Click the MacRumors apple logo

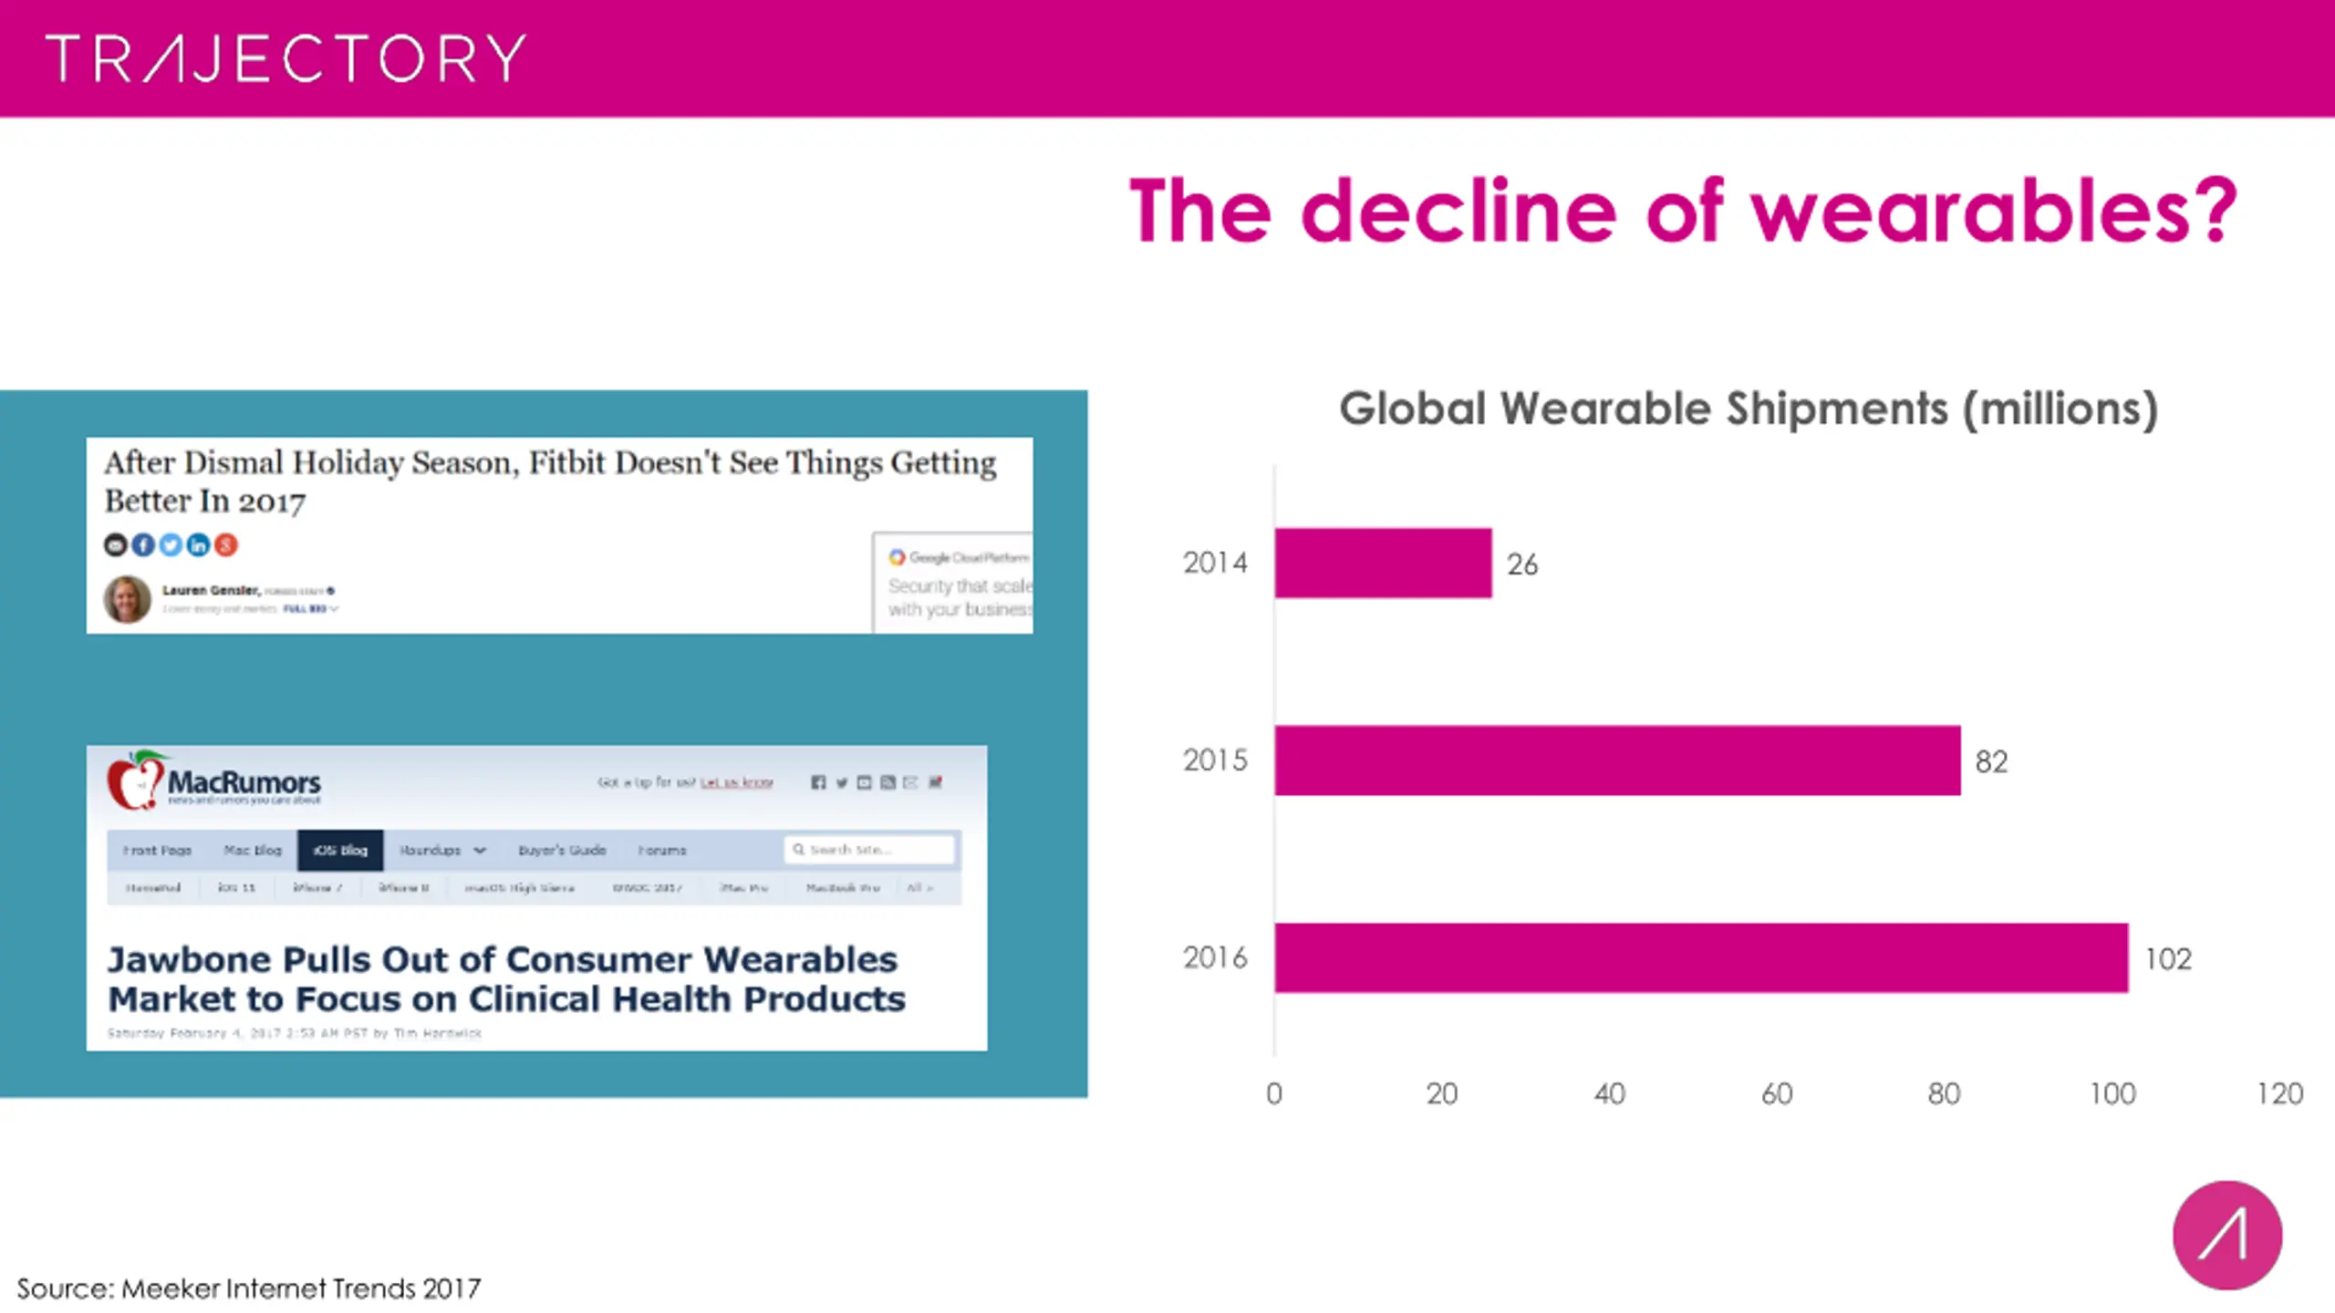(x=134, y=782)
